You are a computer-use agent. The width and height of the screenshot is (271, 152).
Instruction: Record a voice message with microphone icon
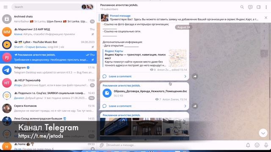coord(266,145)
